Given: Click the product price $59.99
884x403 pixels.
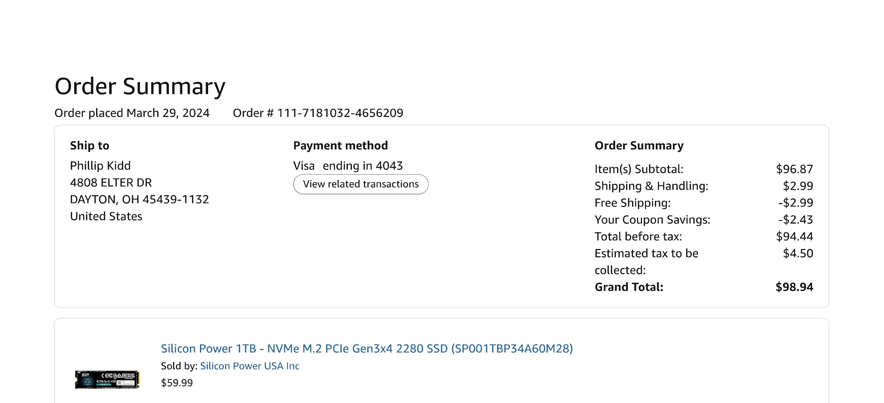Looking at the screenshot, I should pyautogui.click(x=177, y=383).
